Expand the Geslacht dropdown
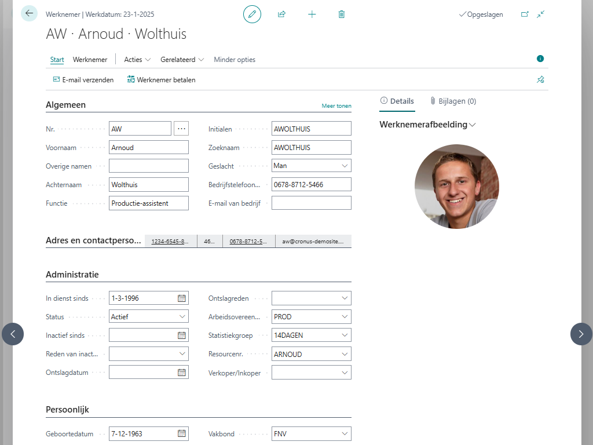 345,166
